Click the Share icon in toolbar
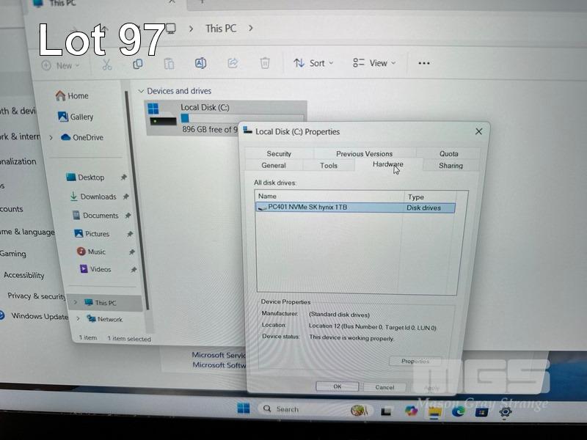The height and width of the screenshot is (440, 587). click(233, 64)
